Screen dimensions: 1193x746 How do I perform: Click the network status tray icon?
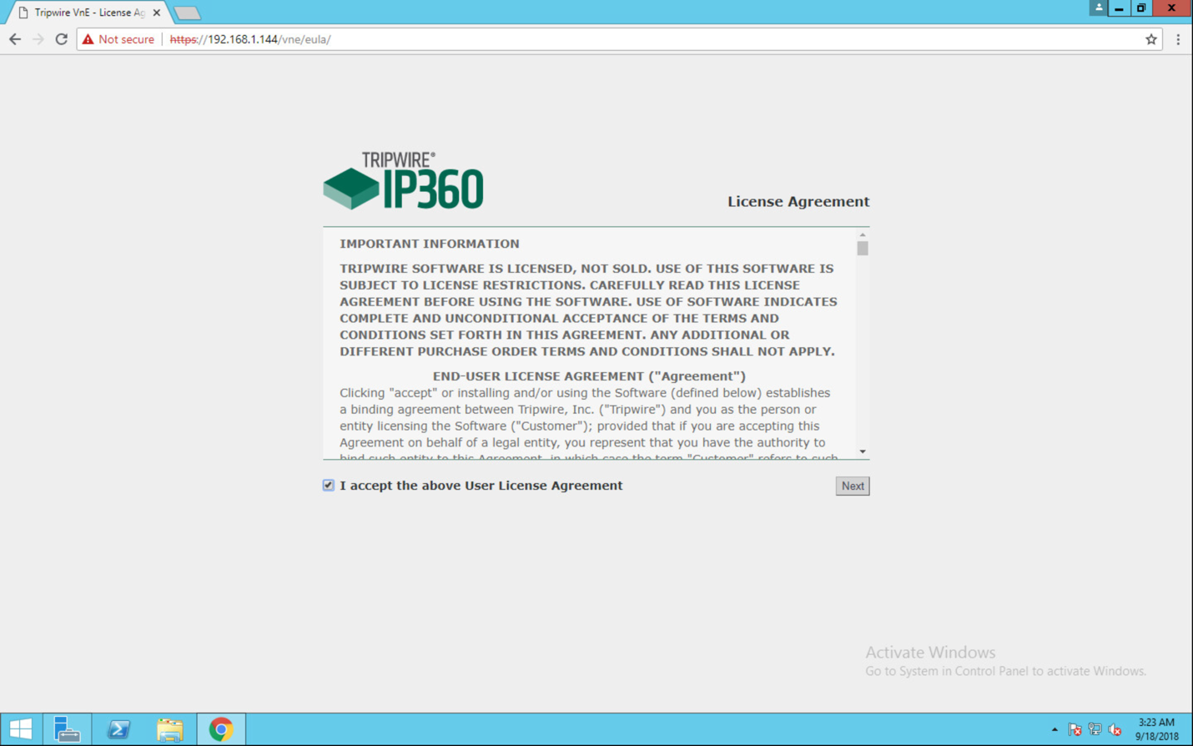[x=1095, y=729]
